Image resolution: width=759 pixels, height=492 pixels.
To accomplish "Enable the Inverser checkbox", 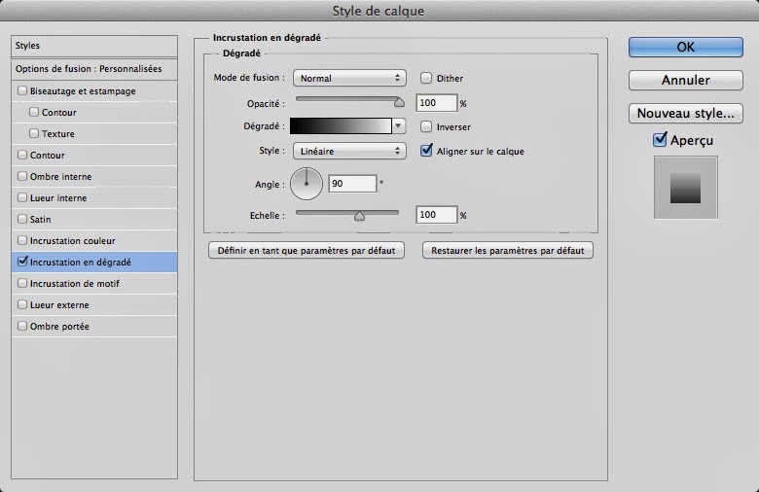I will click(x=426, y=126).
